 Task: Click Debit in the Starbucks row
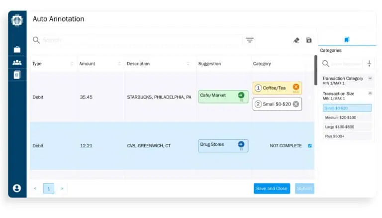[x=38, y=97]
